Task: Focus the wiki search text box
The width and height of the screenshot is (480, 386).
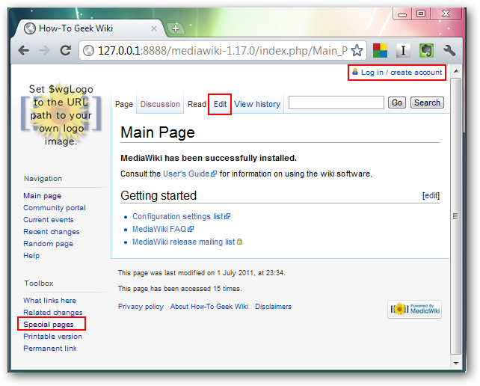Action: point(336,102)
